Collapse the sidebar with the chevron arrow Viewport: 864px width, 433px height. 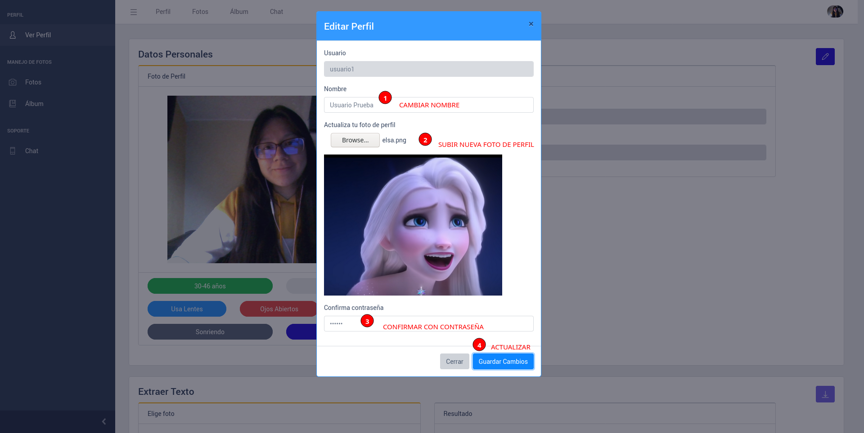[x=104, y=421]
